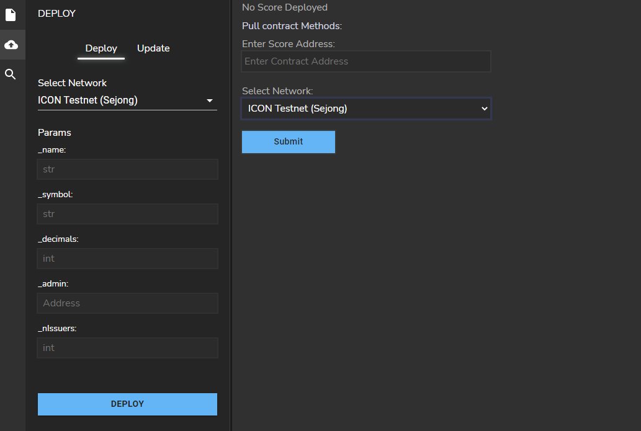
Task: Focus the _decimals int input field
Action: pyautogui.click(x=127, y=258)
